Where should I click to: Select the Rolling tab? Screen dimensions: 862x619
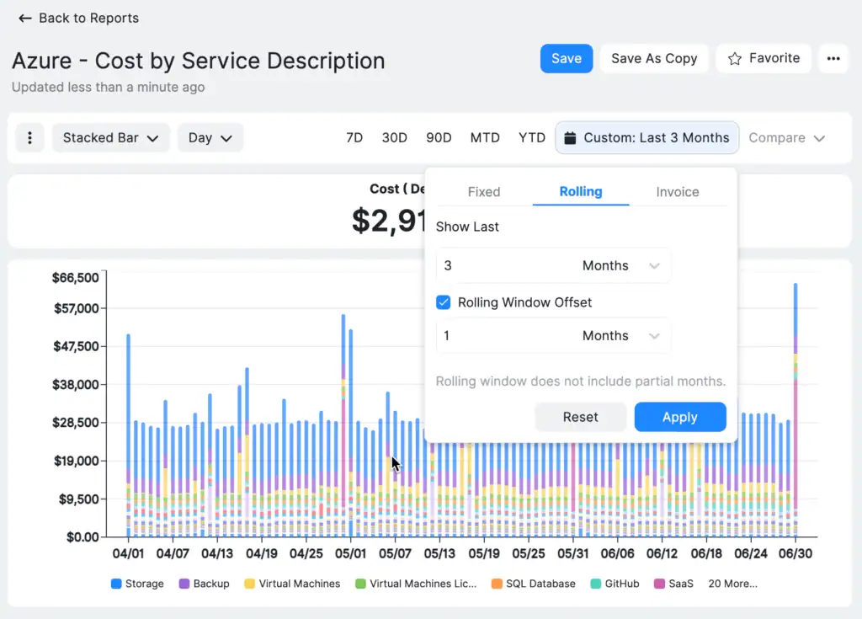tap(581, 191)
